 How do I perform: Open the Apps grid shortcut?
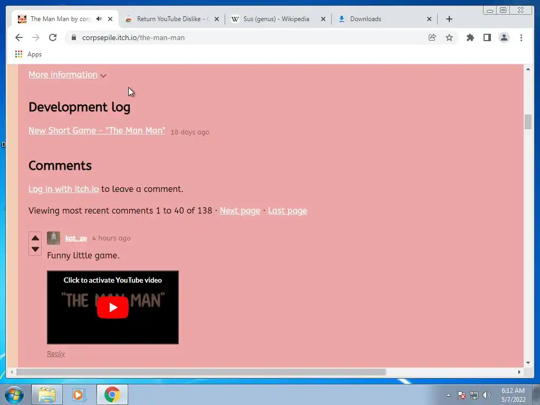(28, 54)
